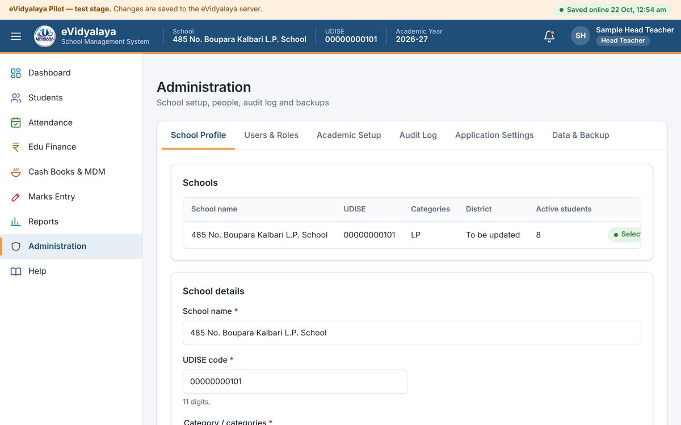This screenshot has height=425, width=681.
Task: Click the Attendance calendar icon
Action: 16,122
